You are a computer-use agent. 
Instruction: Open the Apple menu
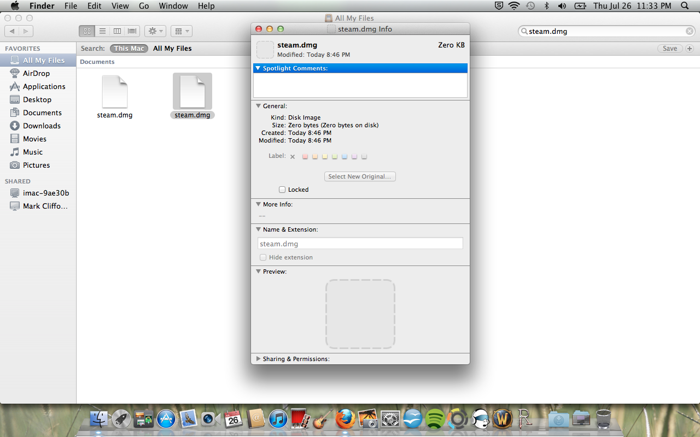[15, 6]
